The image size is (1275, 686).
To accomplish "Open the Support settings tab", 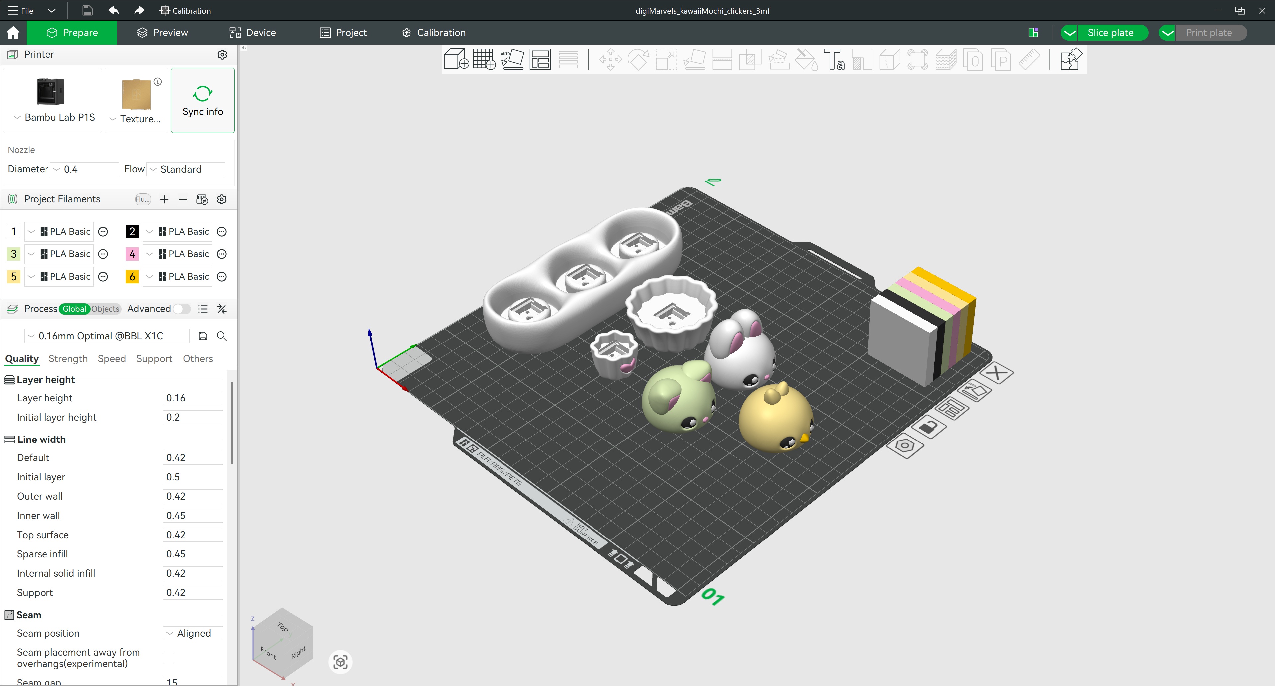I will (x=154, y=358).
